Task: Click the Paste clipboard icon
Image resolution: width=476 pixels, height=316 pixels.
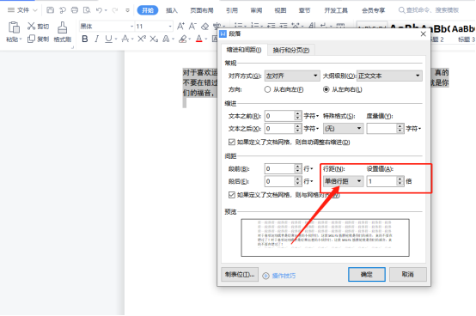Action: point(14,27)
